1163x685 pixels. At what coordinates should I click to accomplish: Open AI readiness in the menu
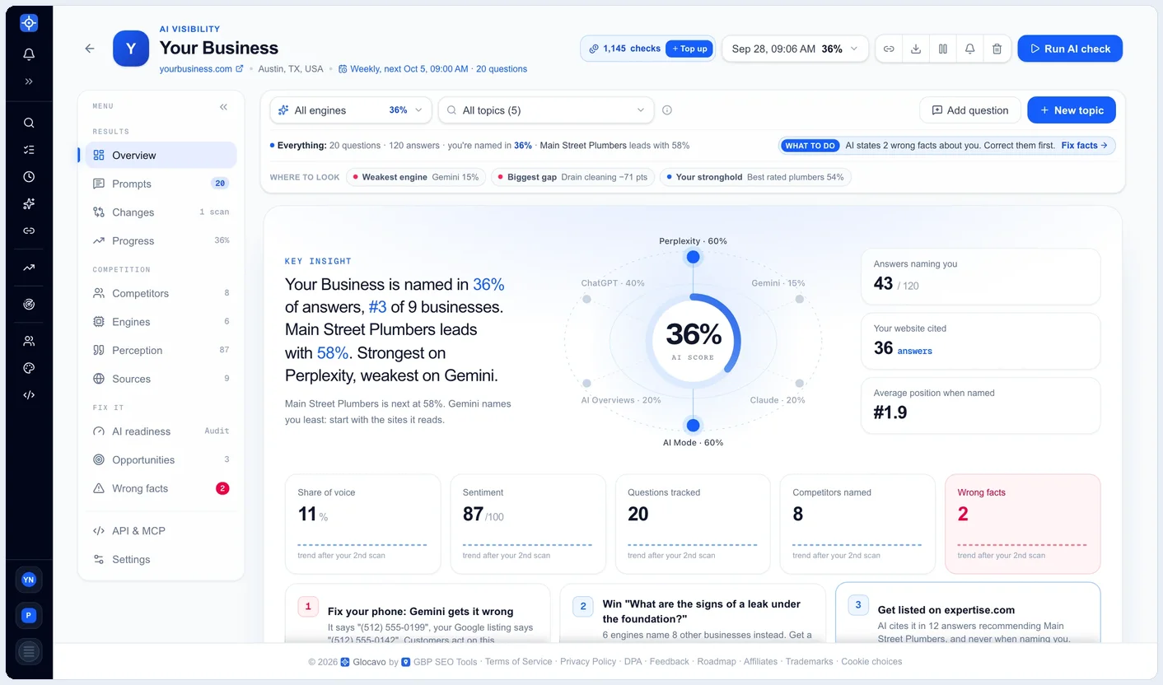161,431
